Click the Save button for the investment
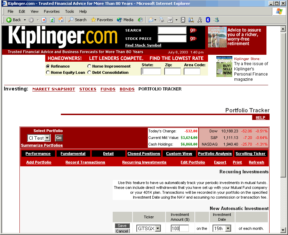The image size is (288, 235). click(x=122, y=225)
